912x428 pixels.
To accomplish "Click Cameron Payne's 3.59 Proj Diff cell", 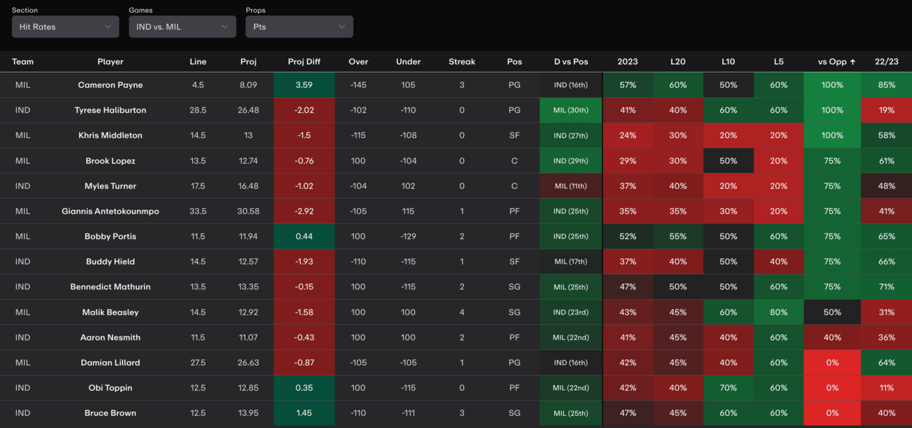I will (304, 85).
